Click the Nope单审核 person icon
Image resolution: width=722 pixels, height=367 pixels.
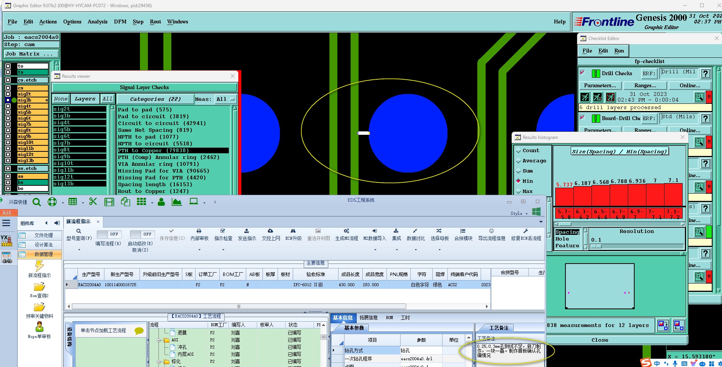pos(39,327)
